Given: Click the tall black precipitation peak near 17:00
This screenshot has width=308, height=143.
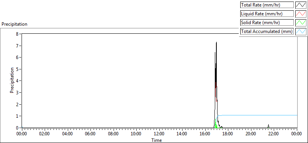Looking at the screenshot, I should coord(216,59).
